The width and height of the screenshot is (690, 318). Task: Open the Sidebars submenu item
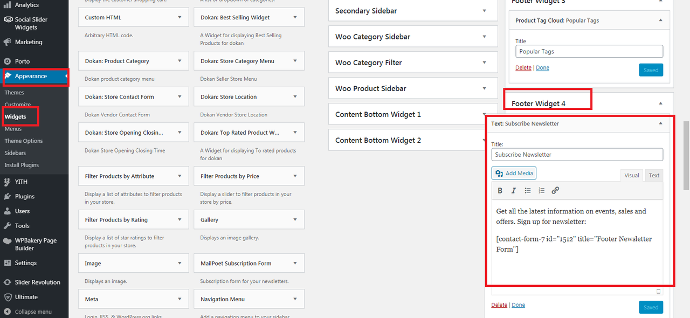tap(15, 153)
